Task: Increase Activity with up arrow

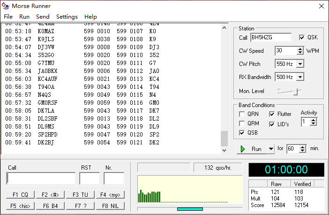Action: (314, 120)
